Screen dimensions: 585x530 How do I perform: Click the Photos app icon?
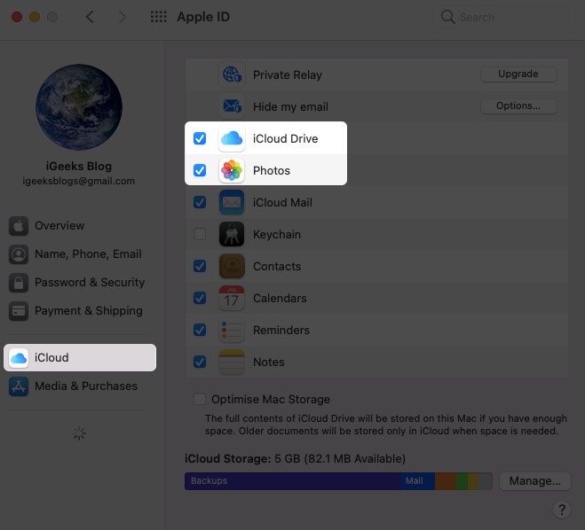pyautogui.click(x=232, y=170)
